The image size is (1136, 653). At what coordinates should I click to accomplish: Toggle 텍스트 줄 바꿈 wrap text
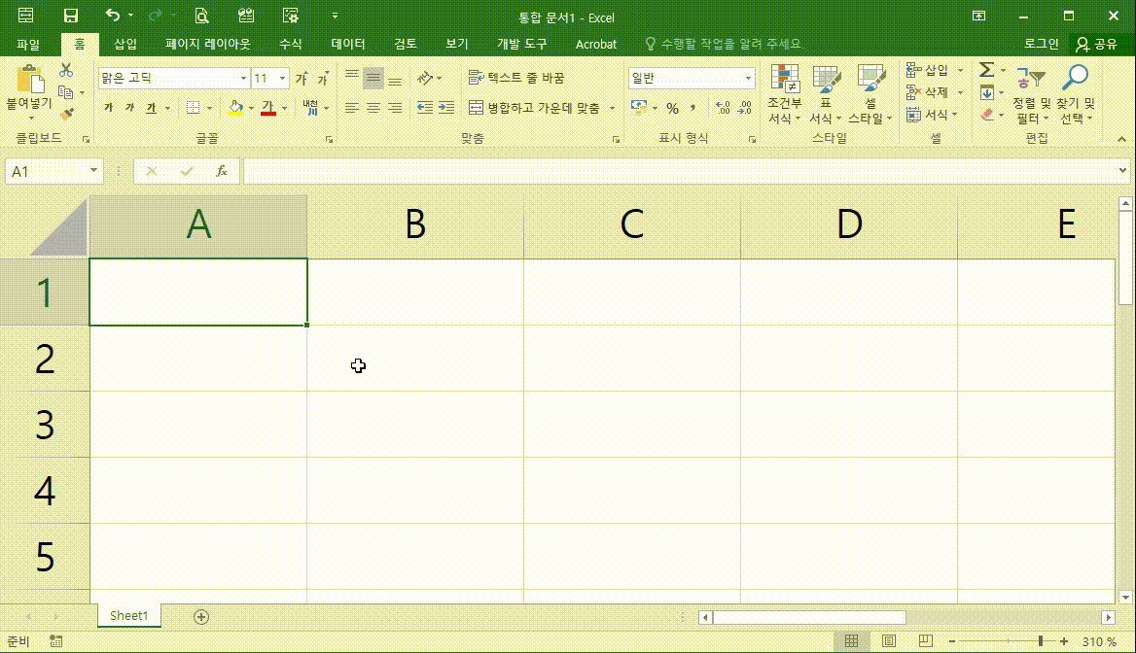point(515,78)
